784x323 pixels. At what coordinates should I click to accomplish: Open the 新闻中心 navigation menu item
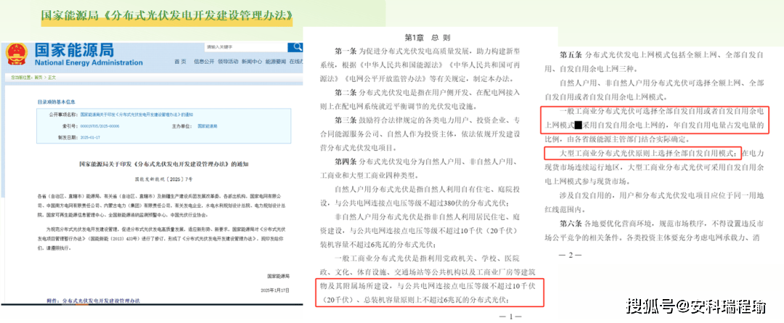(x=251, y=62)
